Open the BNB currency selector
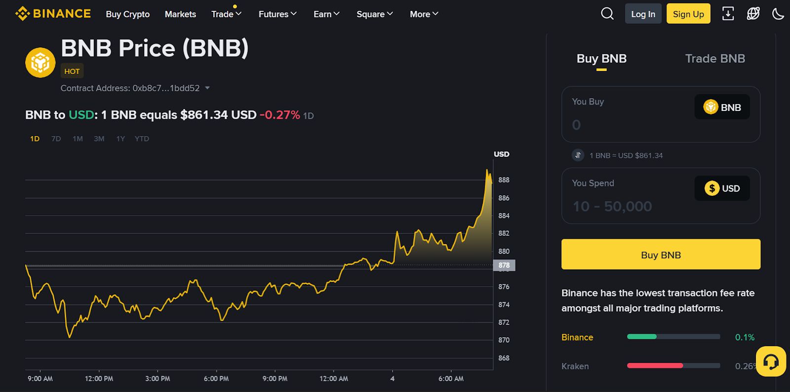Image resolution: width=790 pixels, height=392 pixels. click(722, 107)
